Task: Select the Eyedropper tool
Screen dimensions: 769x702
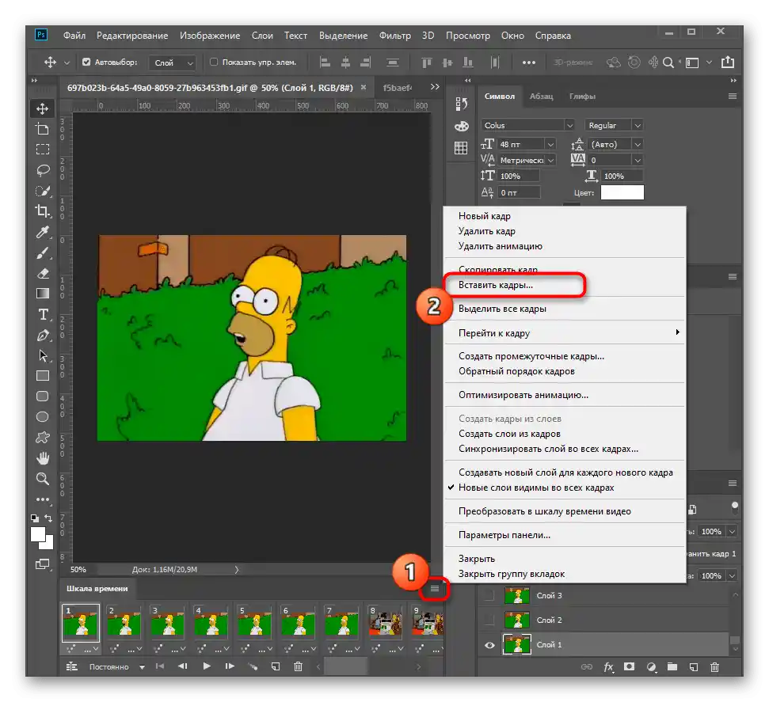Action: [43, 232]
